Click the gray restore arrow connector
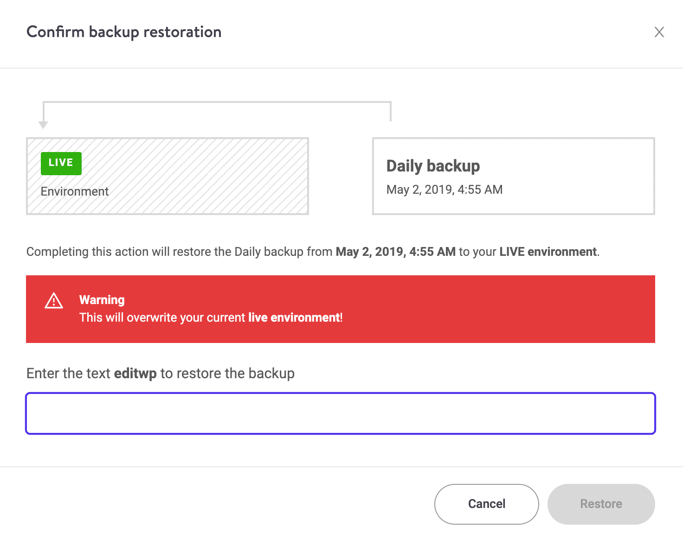The height and width of the screenshot is (533, 683). [x=217, y=103]
